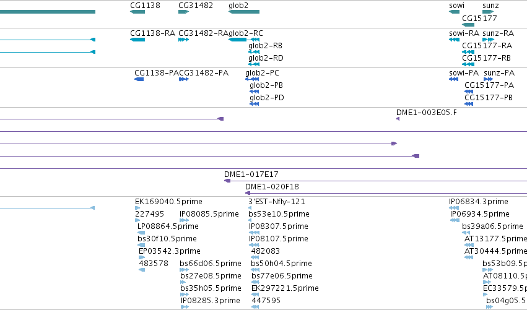Select the EC33579 EST feature

(x=486, y=295)
